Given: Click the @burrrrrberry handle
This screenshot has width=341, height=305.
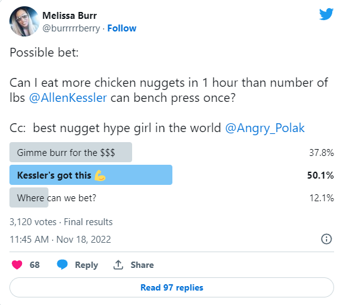Looking at the screenshot, I should coord(71,28).
